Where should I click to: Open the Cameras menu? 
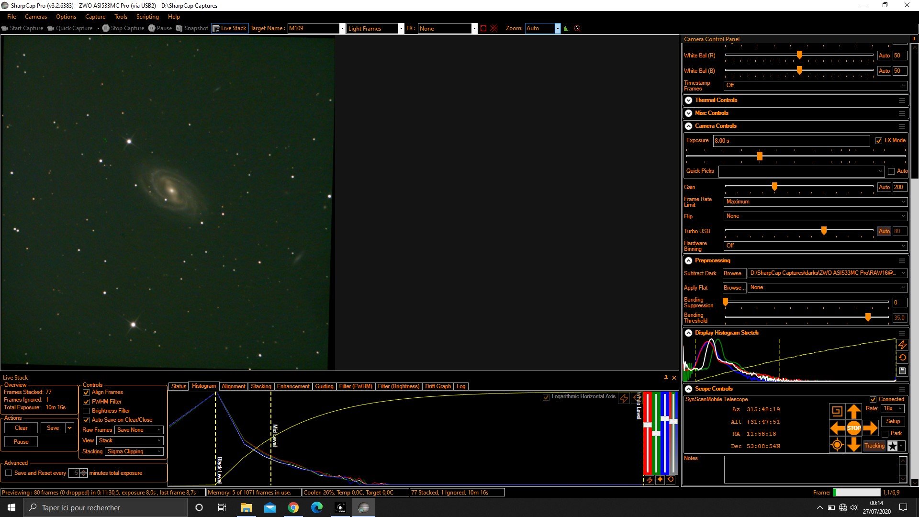click(36, 17)
